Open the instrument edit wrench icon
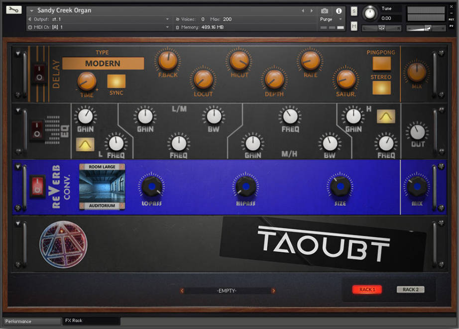The width and height of the screenshot is (459, 329). click(13, 9)
